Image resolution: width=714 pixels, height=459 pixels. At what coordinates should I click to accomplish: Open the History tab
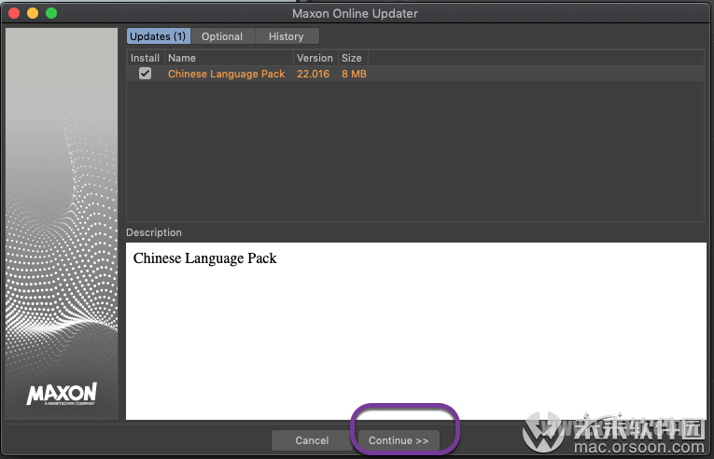pyautogui.click(x=286, y=36)
